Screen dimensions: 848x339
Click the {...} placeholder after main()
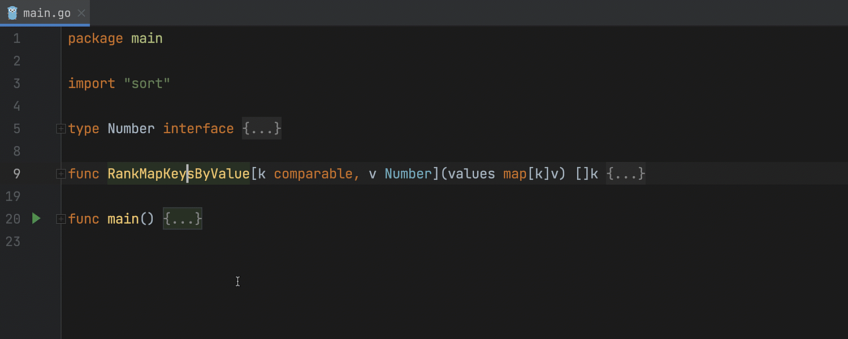(182, 219)
